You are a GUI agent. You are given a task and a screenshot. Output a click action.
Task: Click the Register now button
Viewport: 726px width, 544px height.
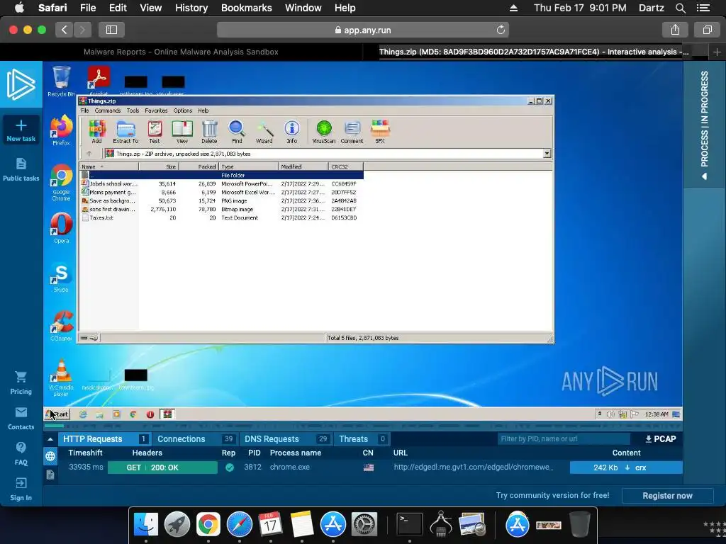pyautogui.click(x=667, y=495)
